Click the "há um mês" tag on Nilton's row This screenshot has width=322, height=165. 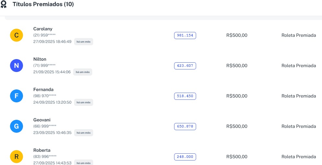coord(83,72)
